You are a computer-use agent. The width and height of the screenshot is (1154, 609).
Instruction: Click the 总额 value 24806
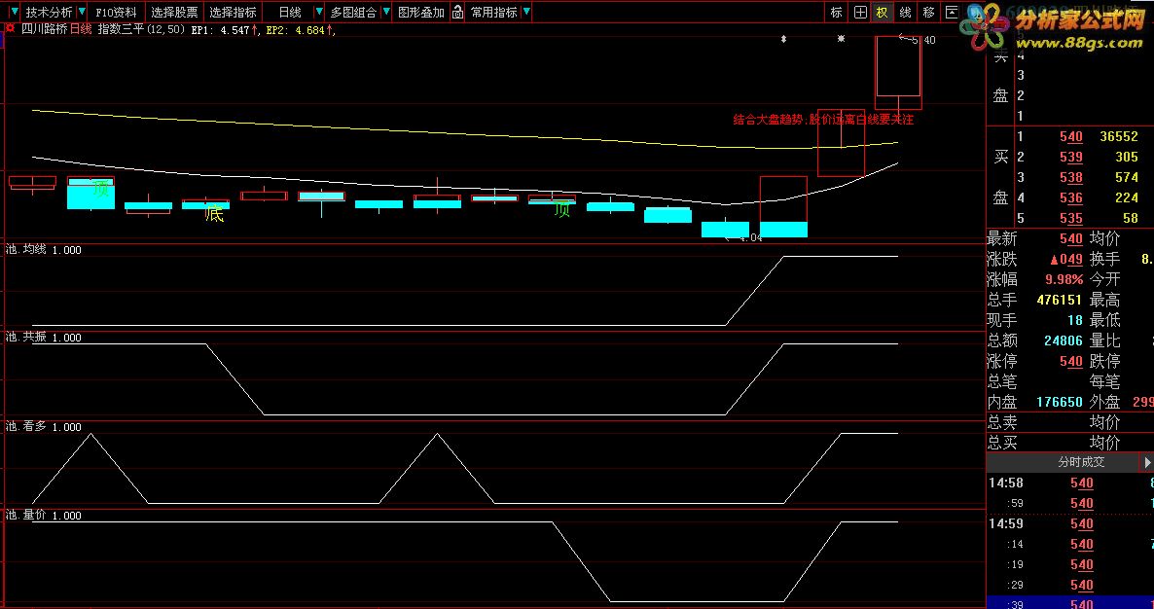1063,340
